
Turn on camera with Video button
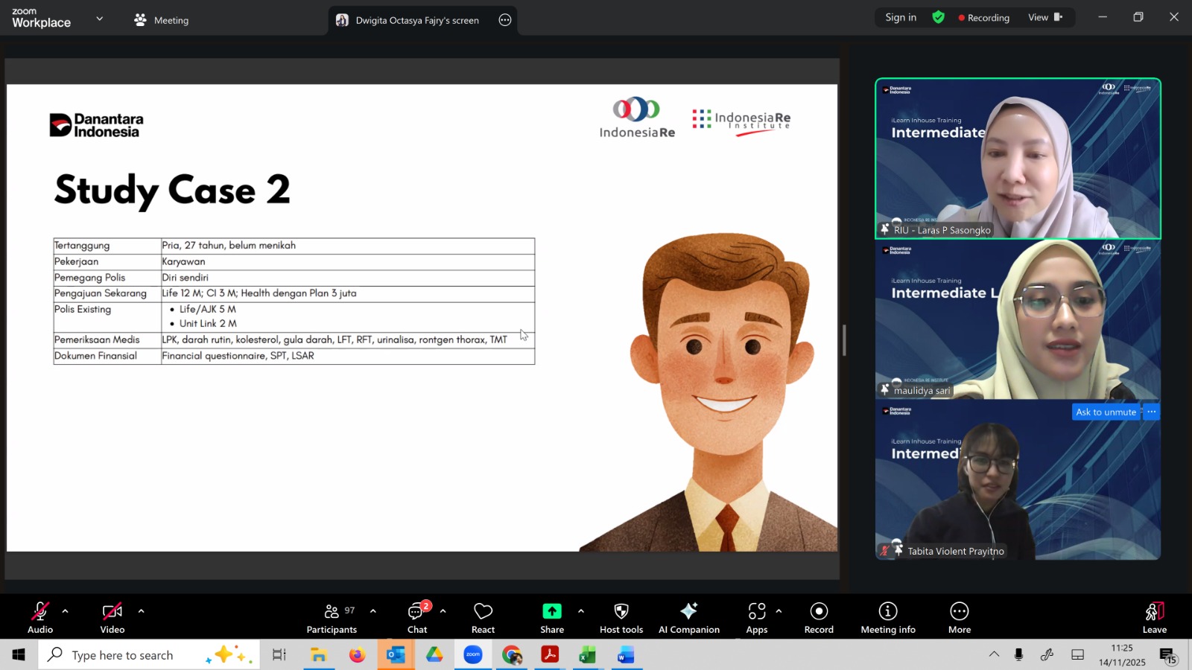(112, 612)
